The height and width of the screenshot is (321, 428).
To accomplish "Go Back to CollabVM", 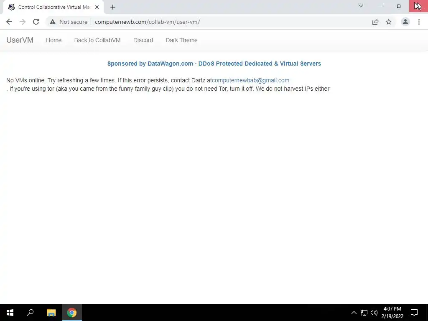I will click(x=97, y=40).
